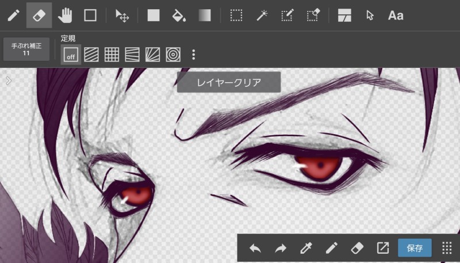Open the dotted grid menu icon

[x=447, y=248]
